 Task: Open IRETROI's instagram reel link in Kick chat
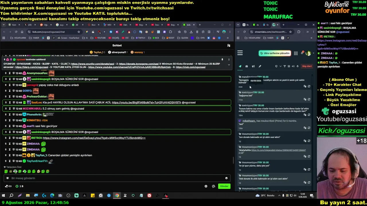[x=94, y=138]
